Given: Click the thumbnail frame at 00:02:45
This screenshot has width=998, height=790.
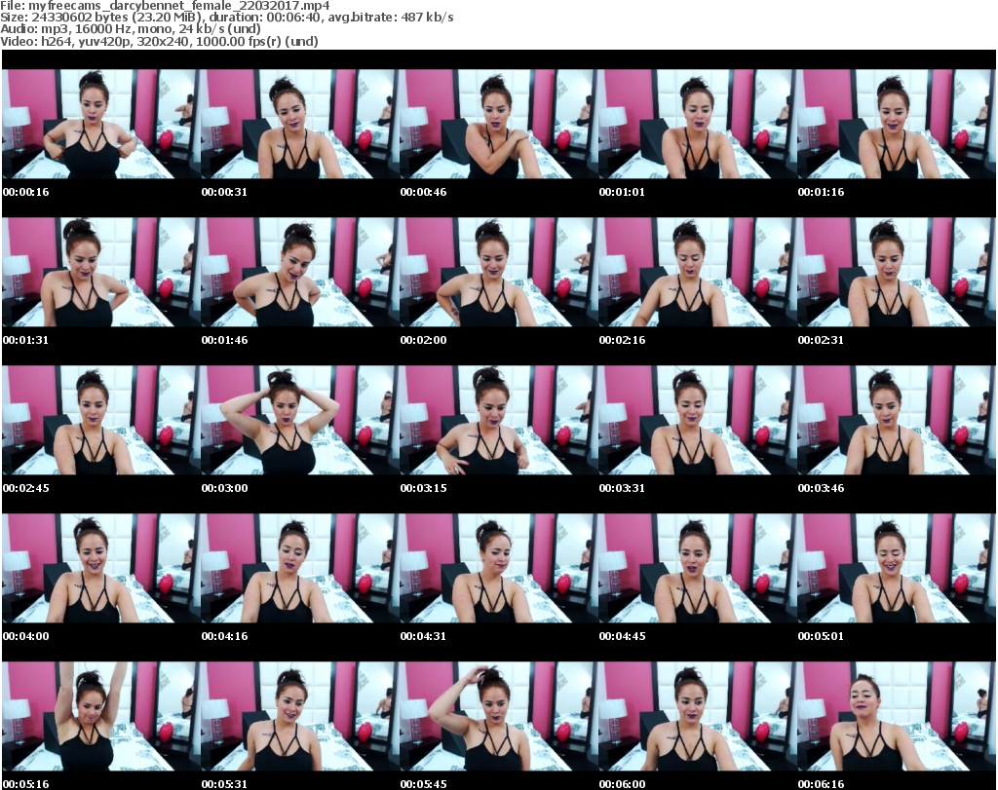Looking at the screenshot, I should (101, 421).
